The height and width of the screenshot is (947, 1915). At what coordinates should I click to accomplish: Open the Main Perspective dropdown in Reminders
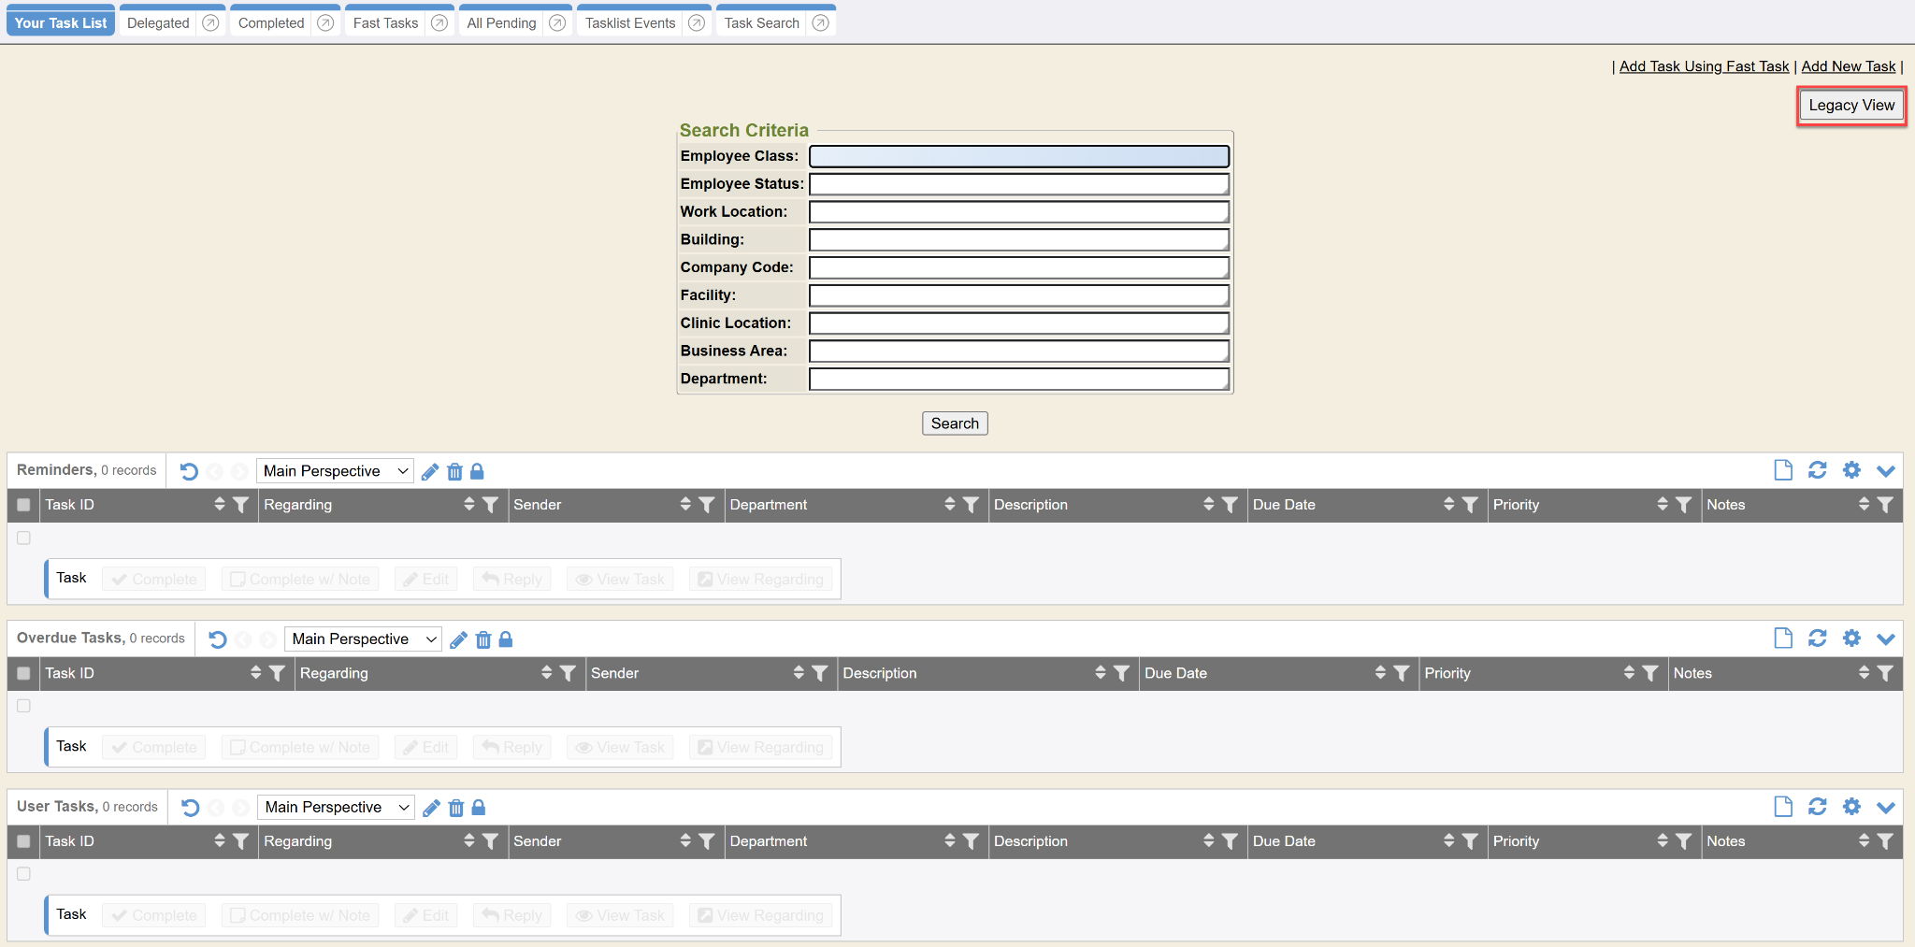click(x=335, y=471)
